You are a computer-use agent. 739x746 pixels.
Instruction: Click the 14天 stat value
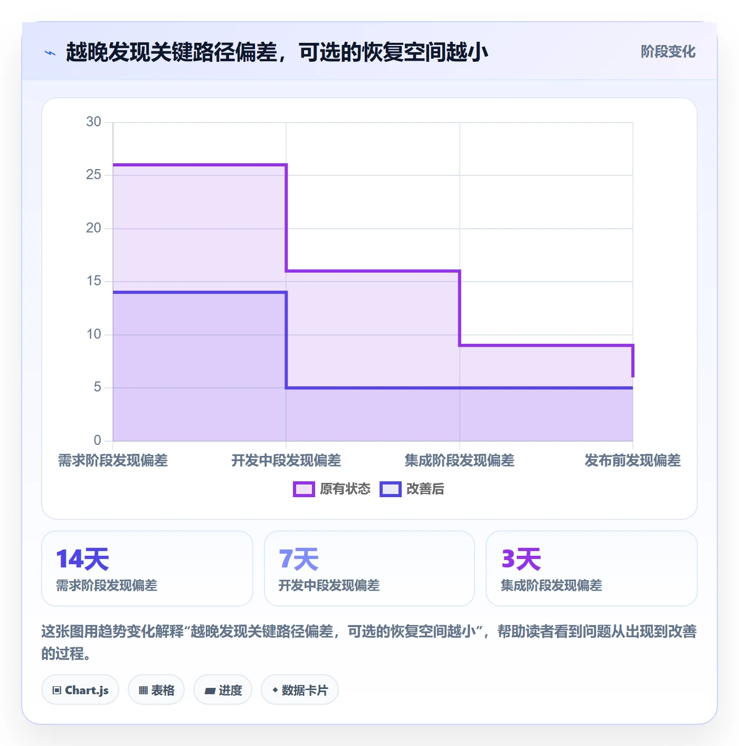click(82, 559)
